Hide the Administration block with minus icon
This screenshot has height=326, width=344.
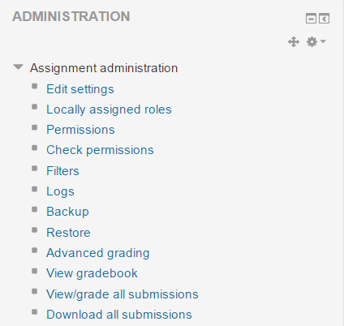(311, 19)
